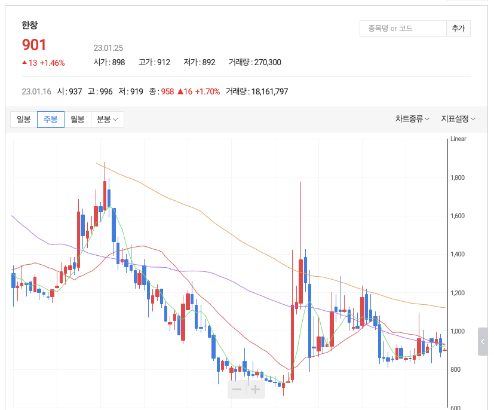Click the 시가: 898 opening price
Viewport: 494px width, 410px height.
[109, 62]
